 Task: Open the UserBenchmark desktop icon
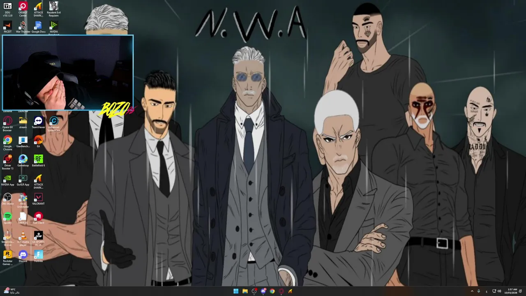23,142
